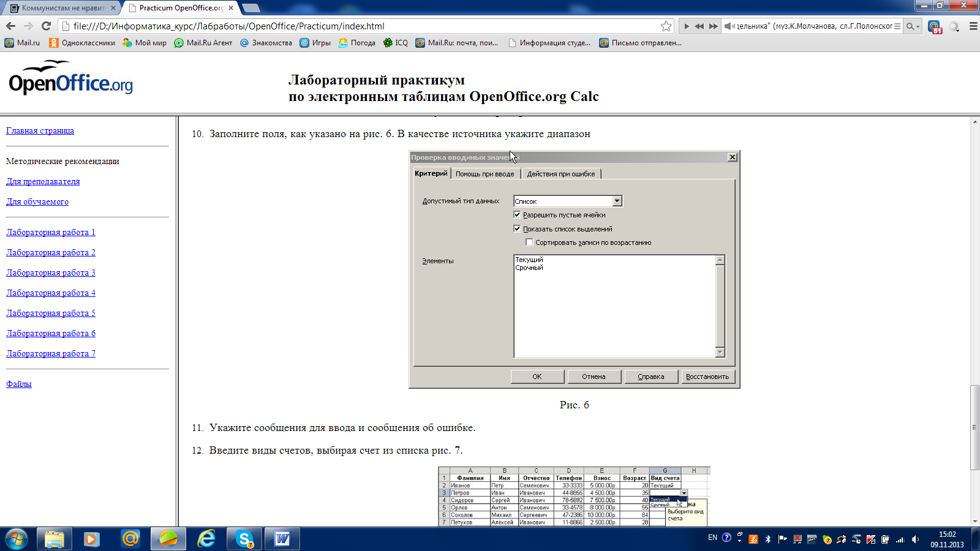Open the Chrome menu hamburger icon
The height and width of the screenshot is (551, 980).
click(x=973, y=26)
